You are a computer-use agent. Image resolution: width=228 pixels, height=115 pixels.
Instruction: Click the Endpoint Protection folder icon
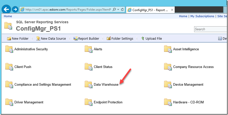[88, 102]
